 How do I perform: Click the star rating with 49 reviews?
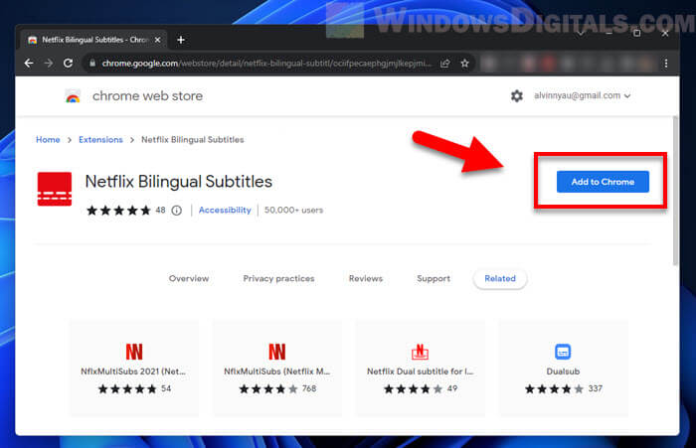(x=414, y=389)
